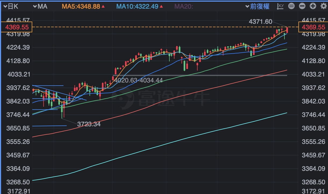The width and height of the screenshot is (328, 194).
Task: Expand the MA indicator dropdown
Action: pyautogui.click(x=40, y=6)
